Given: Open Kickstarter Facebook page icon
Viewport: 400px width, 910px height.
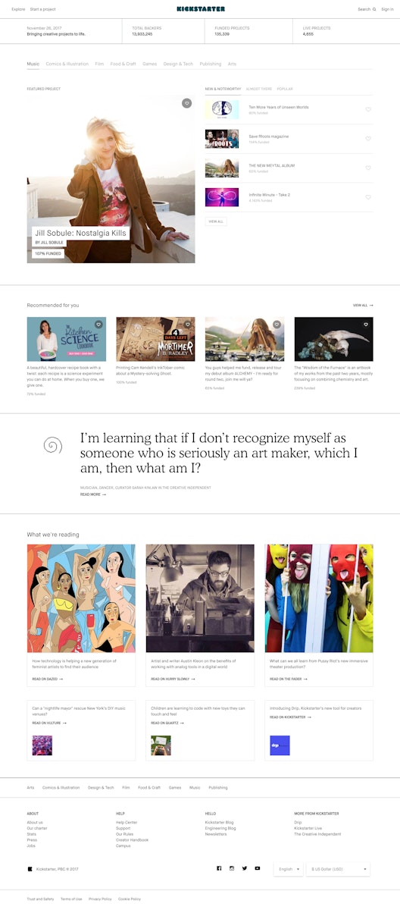Looking at the screenshot, I should [x=219, y=868].
